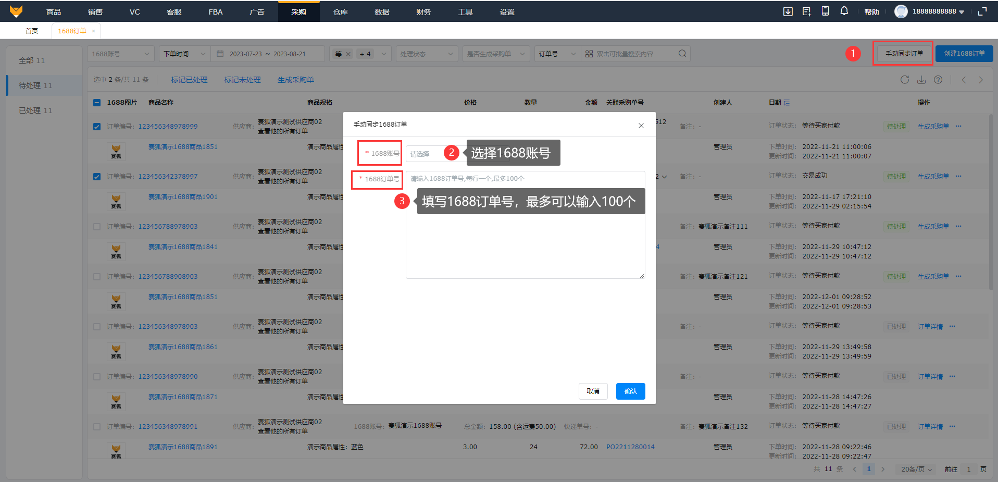Viewport: 998px width, 482px height.
Task: Check order 123456788908903 checkbox
Action: (x=97, y=276)
